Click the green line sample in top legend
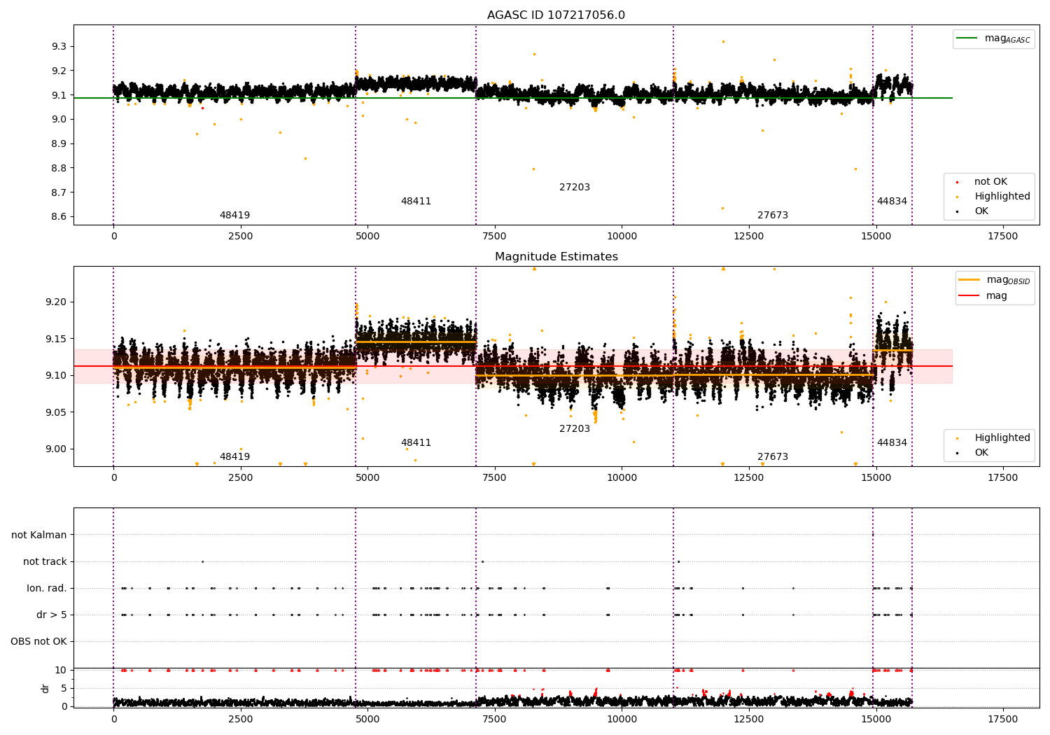The image size is (1050, 735). click(x=967, y=38)
